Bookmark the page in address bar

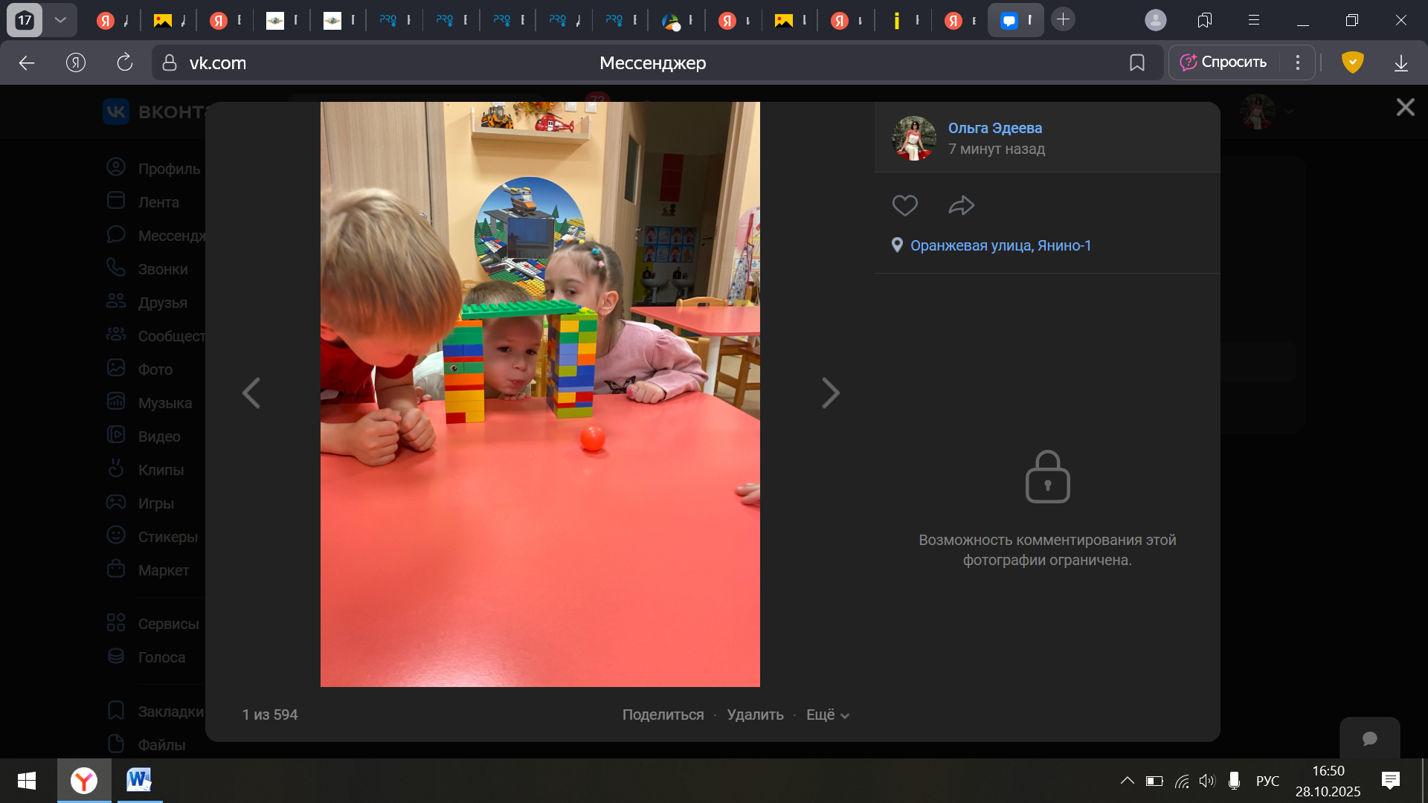coord(1136,63)
